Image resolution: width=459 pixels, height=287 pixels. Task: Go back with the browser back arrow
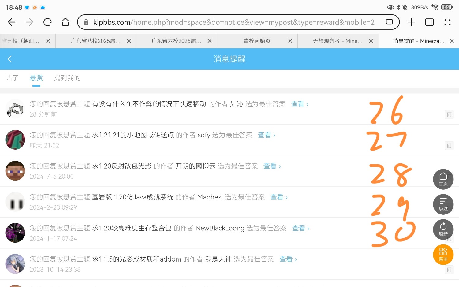12,22
